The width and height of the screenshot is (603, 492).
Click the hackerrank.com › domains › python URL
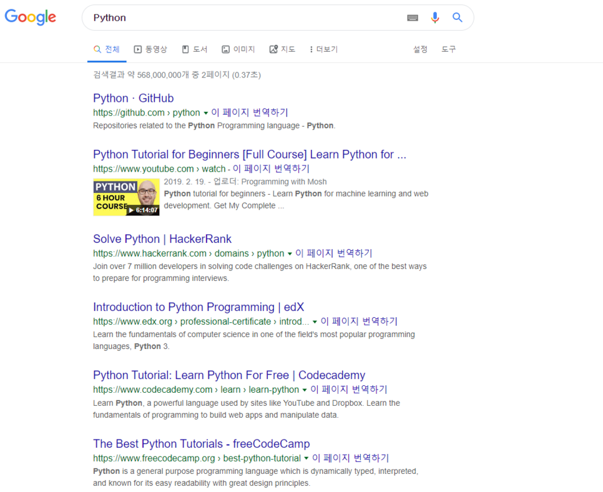tap(189, 253)
